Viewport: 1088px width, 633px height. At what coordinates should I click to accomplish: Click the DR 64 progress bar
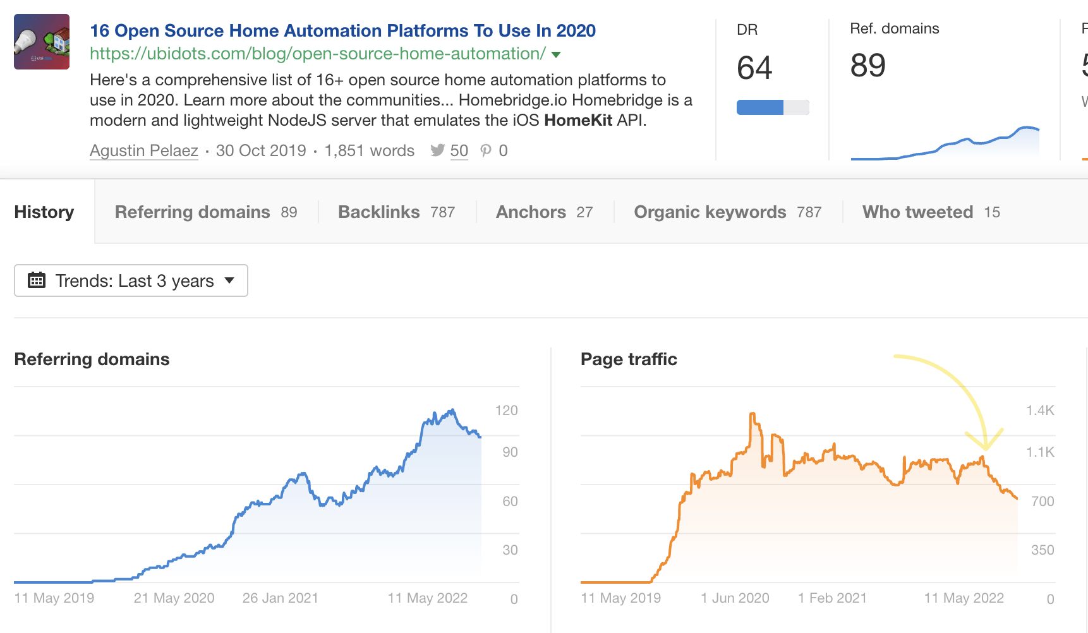click(772, 107)
